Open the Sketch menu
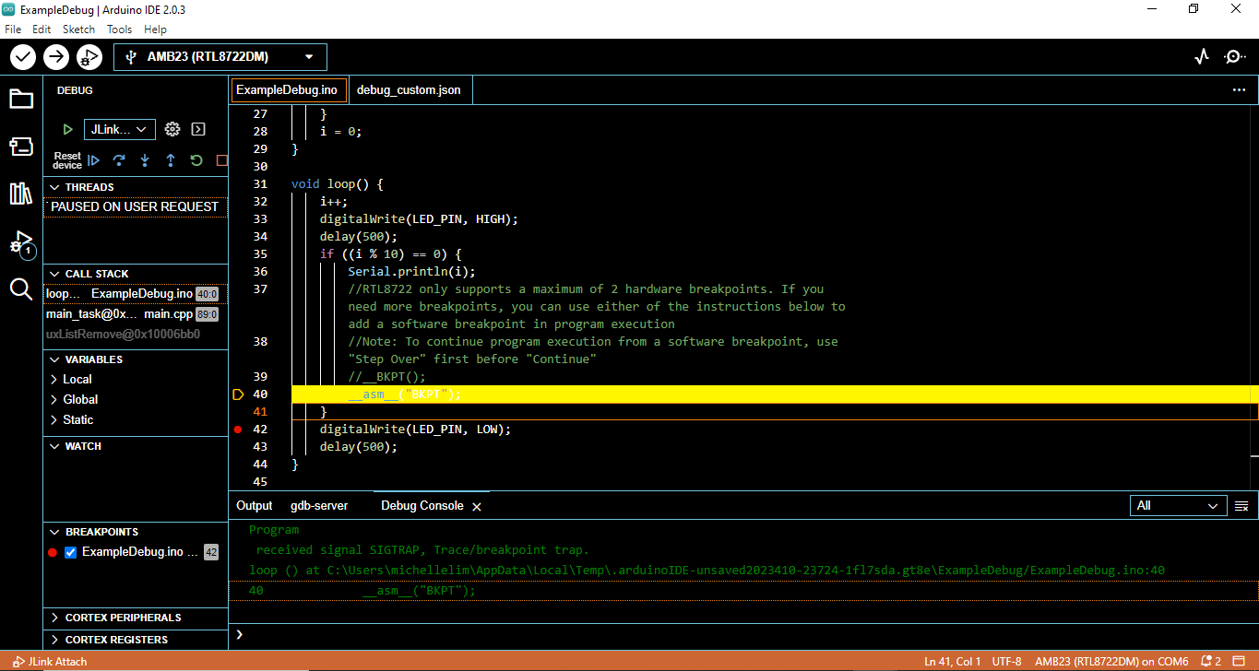Screen dimensions: 1259x671 [x=78, y=29]
